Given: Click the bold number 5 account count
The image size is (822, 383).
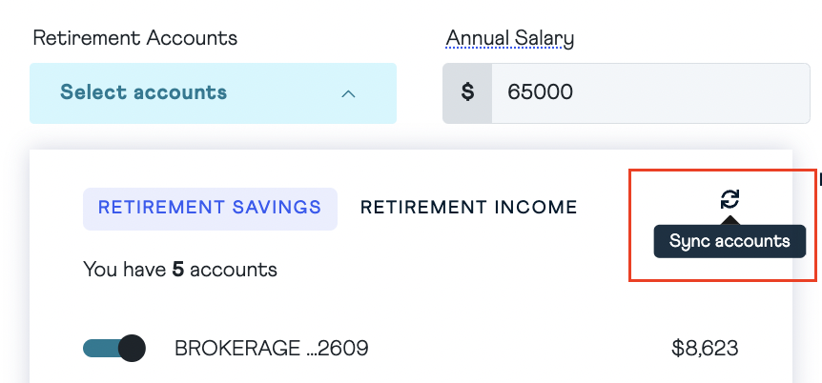Looking at the screenshot, I should click(177, 270).
